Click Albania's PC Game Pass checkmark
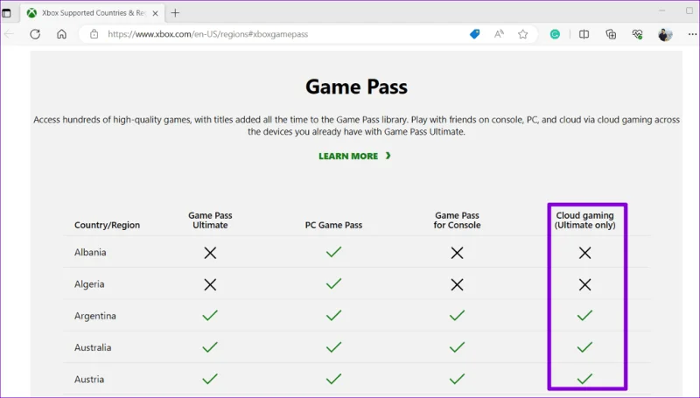700x398 pixels. [333, 252]
